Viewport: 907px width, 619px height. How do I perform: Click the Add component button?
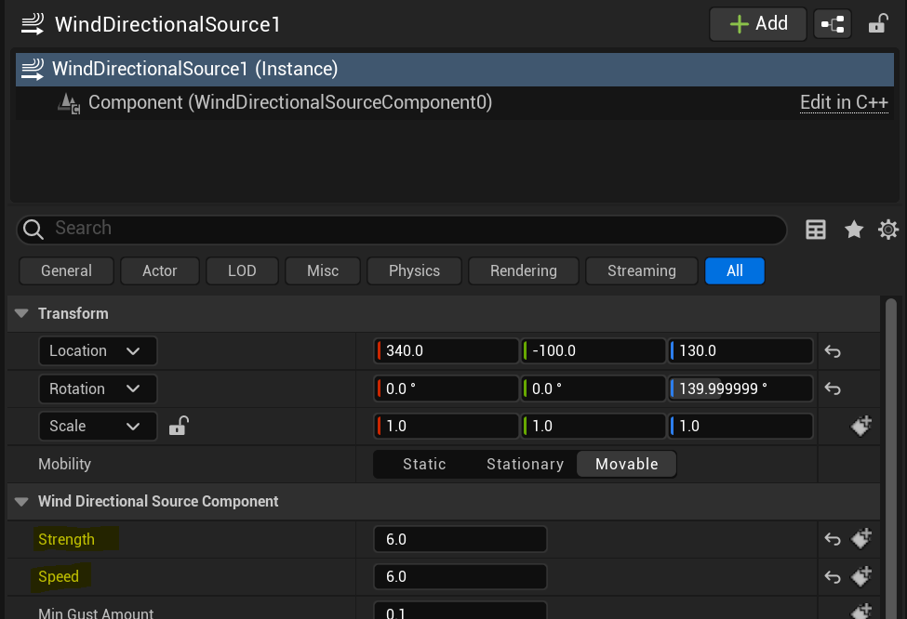click(x=758, y=24)
